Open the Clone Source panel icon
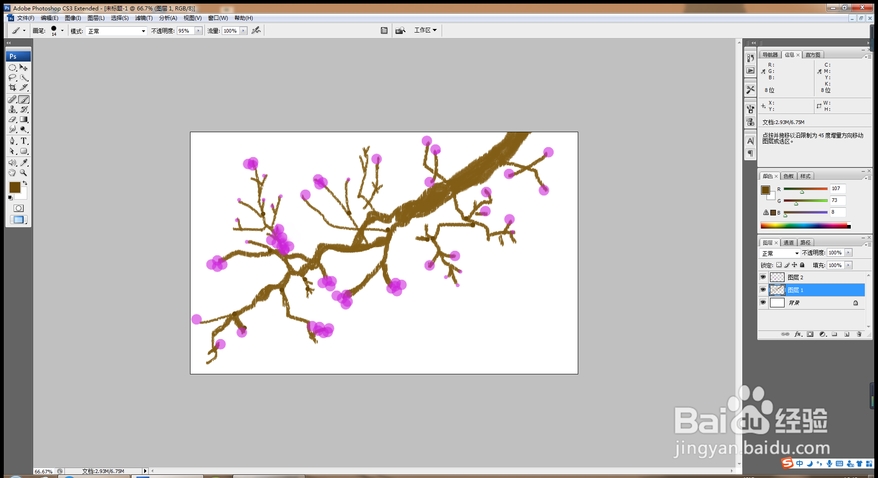 751,122
